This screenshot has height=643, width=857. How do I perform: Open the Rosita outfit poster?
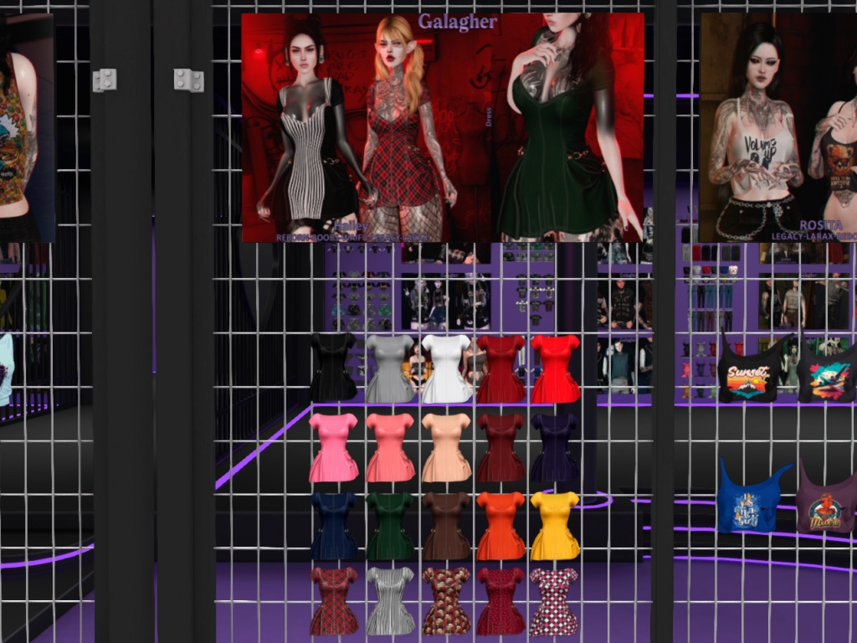pos(777,127)
